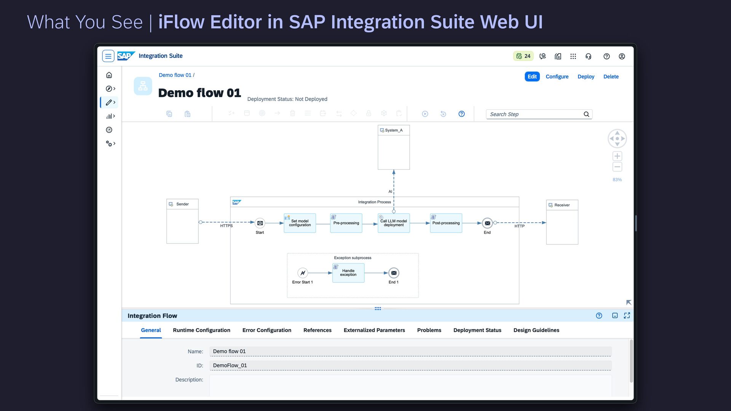
Task: Zoom in the canvas with plus button
Action: pos(617,156)
